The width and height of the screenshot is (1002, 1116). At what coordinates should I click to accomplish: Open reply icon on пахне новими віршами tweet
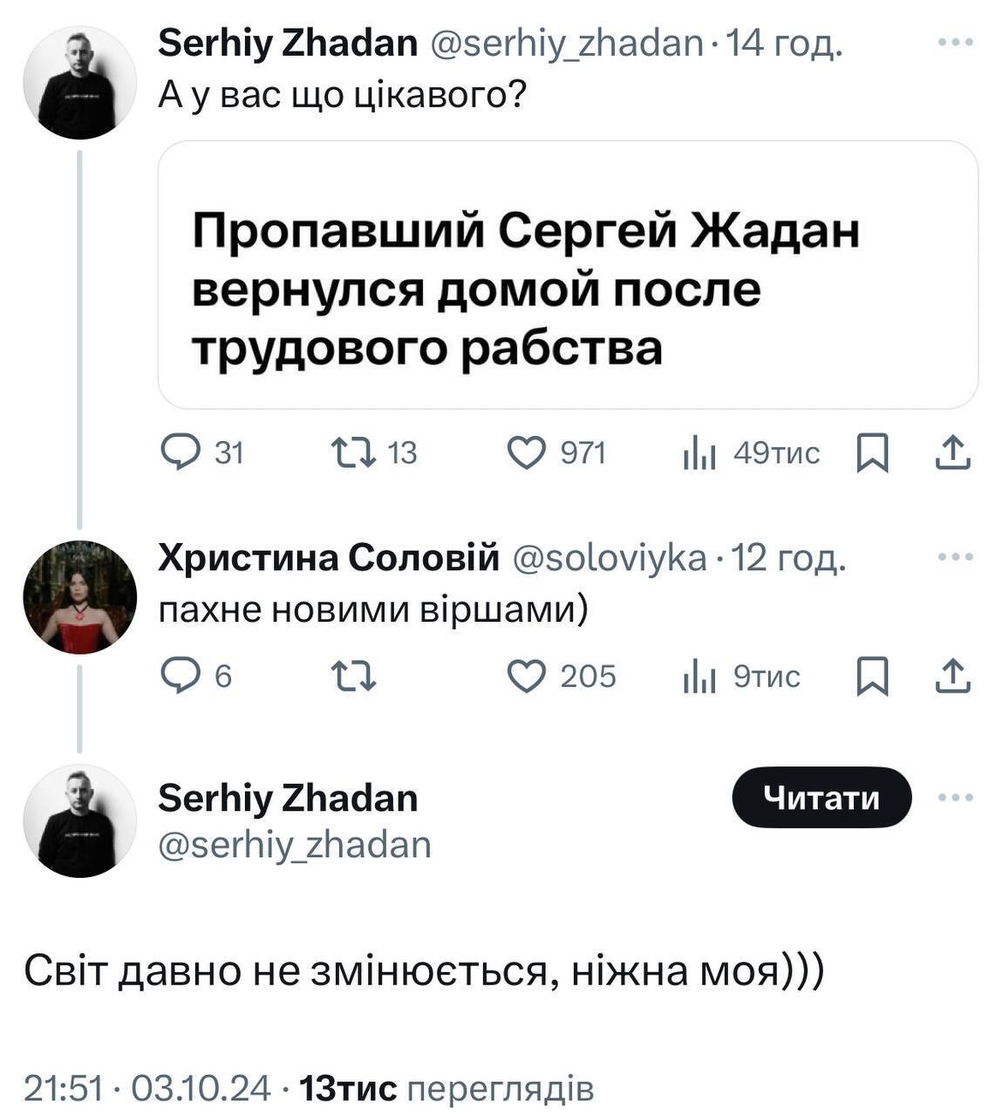[181, 676]
